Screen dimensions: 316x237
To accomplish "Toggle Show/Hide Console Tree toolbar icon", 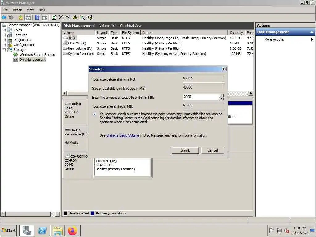I will (28, 17).
